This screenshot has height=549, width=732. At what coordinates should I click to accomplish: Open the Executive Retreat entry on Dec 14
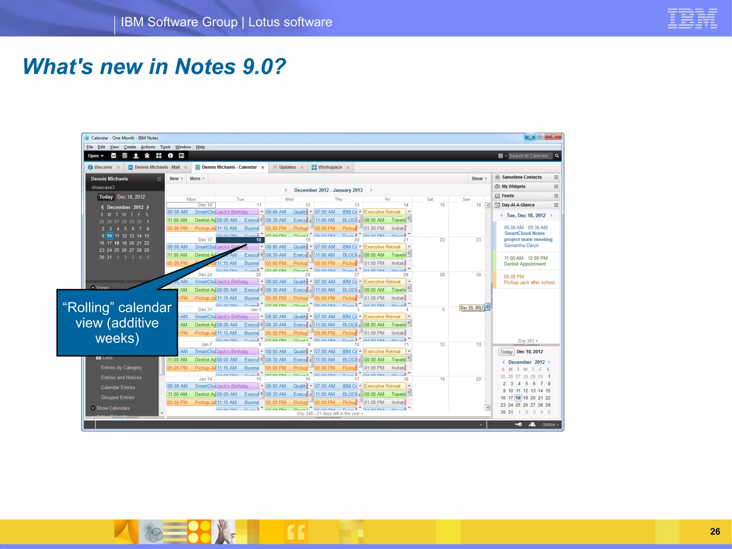[384, 212]
